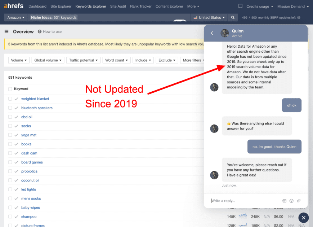
Task: Open the weighted blanket keyword link
Action: click(x=35, y=99)
